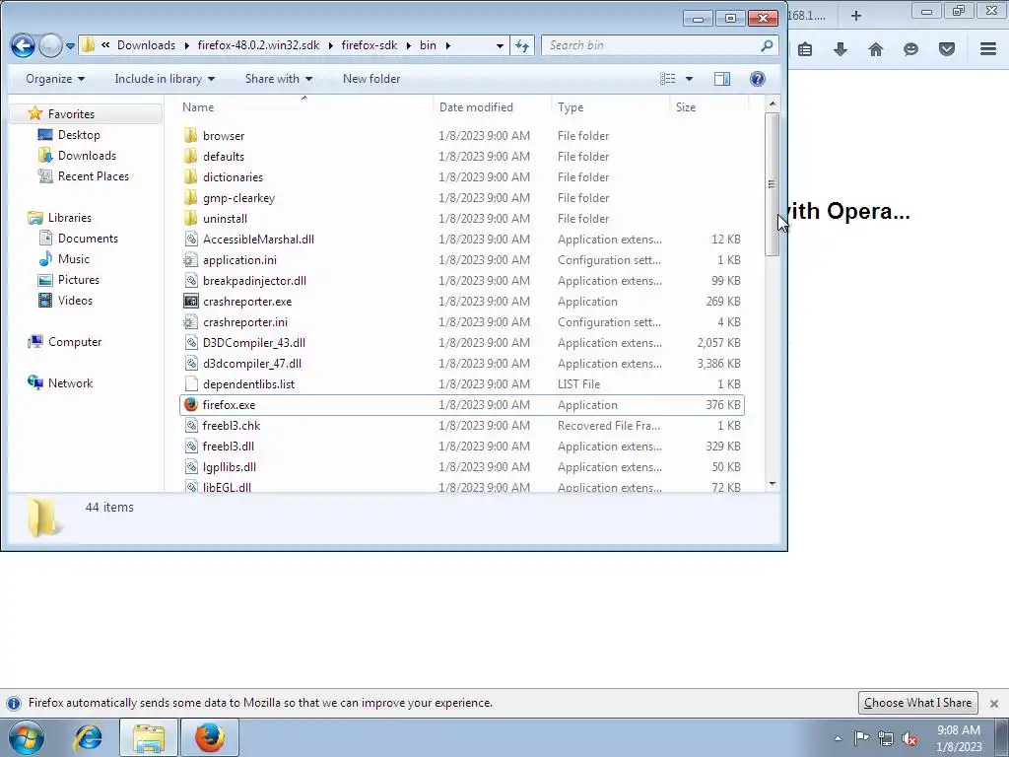
Task: Open the address bar history dropdown
Action: tap(500, 45)
